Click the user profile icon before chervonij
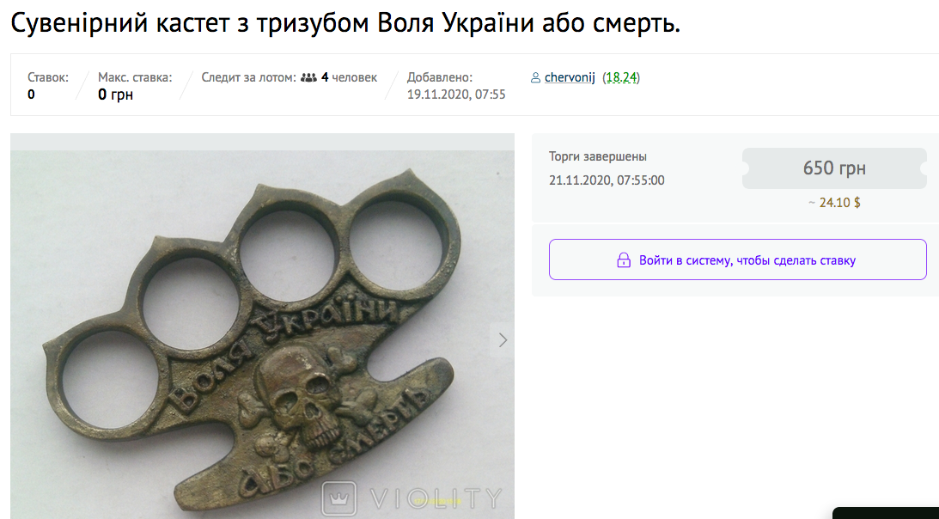This screenshot has height=519, width=939. (535, 77)
